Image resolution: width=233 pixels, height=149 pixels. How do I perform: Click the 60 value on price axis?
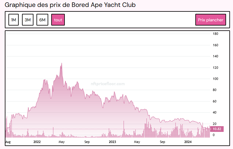pyautogui.click(x=215, y=101)
